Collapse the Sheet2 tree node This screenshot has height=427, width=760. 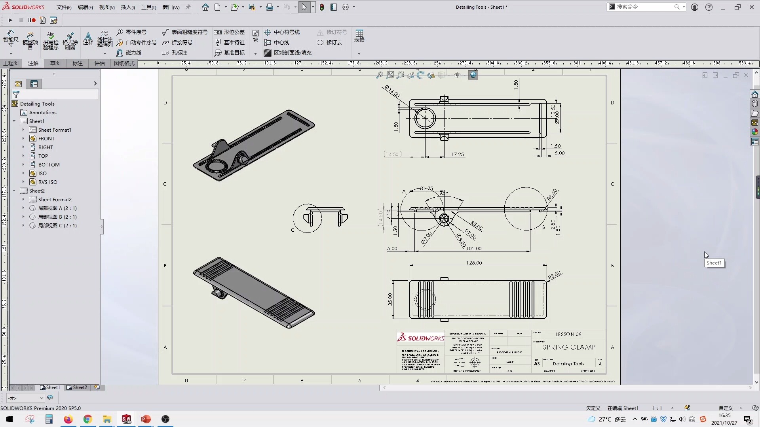pos(14,190)
